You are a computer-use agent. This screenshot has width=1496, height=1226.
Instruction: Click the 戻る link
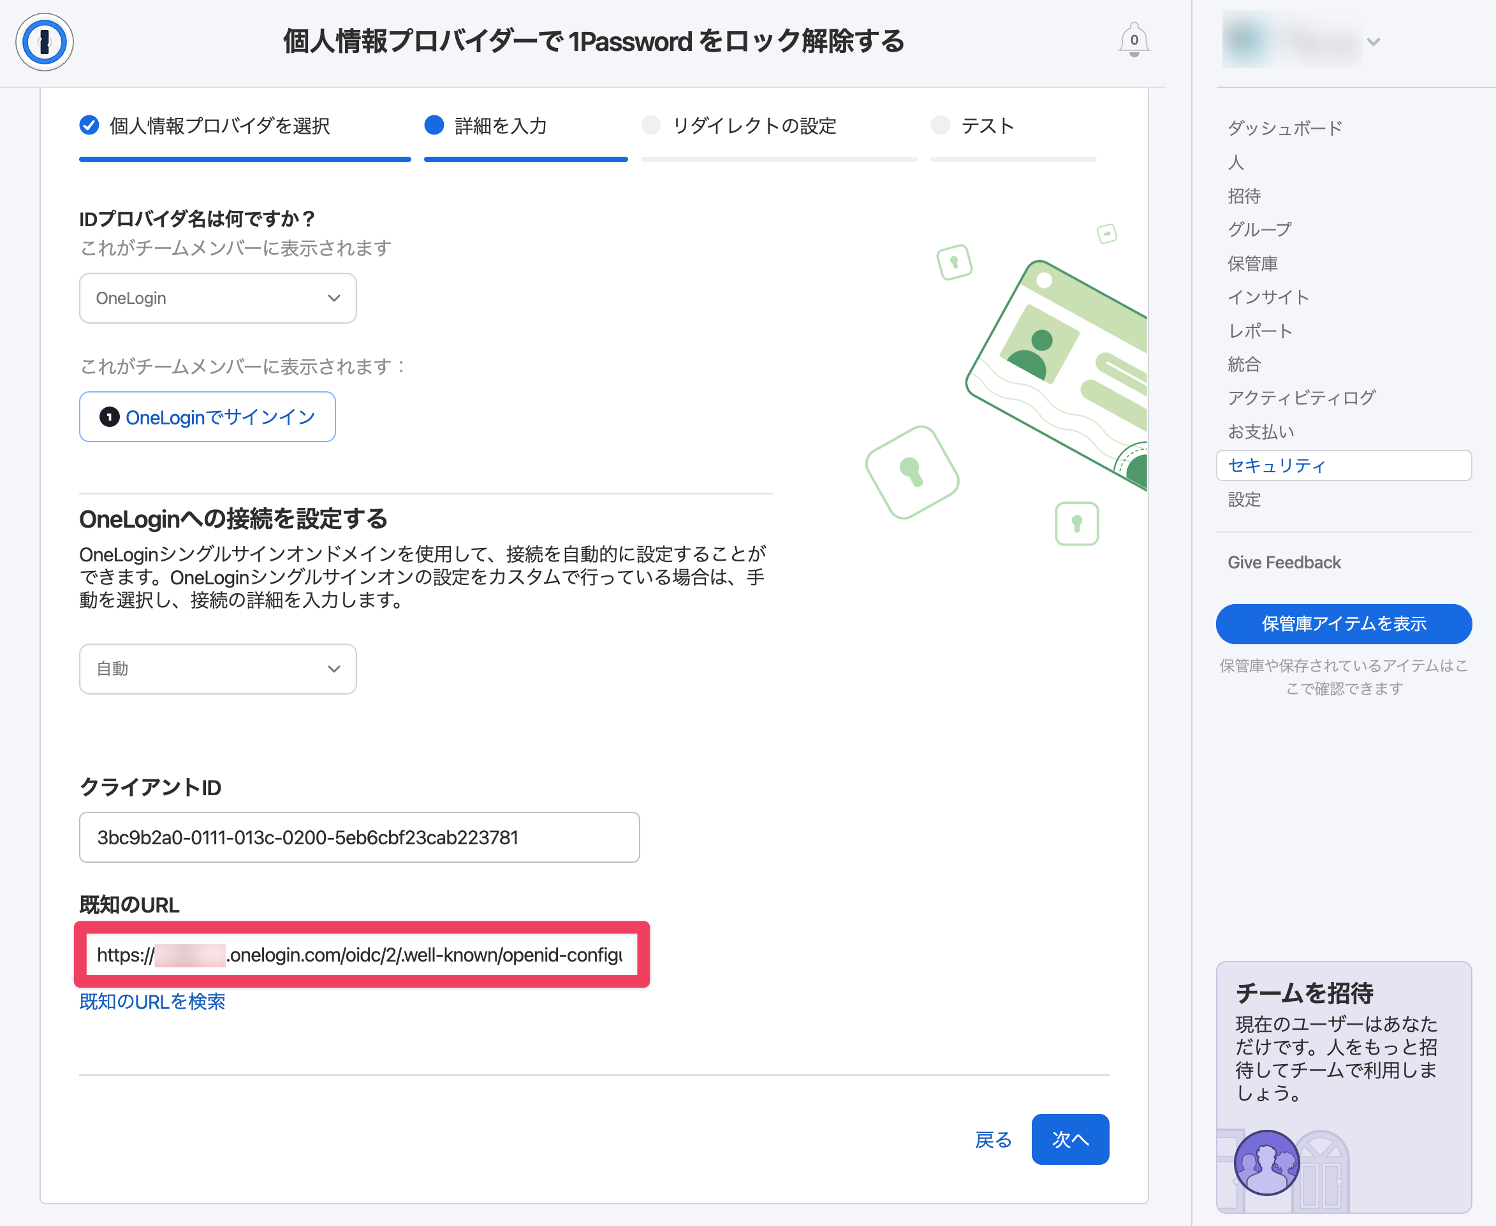[993, 1139]
